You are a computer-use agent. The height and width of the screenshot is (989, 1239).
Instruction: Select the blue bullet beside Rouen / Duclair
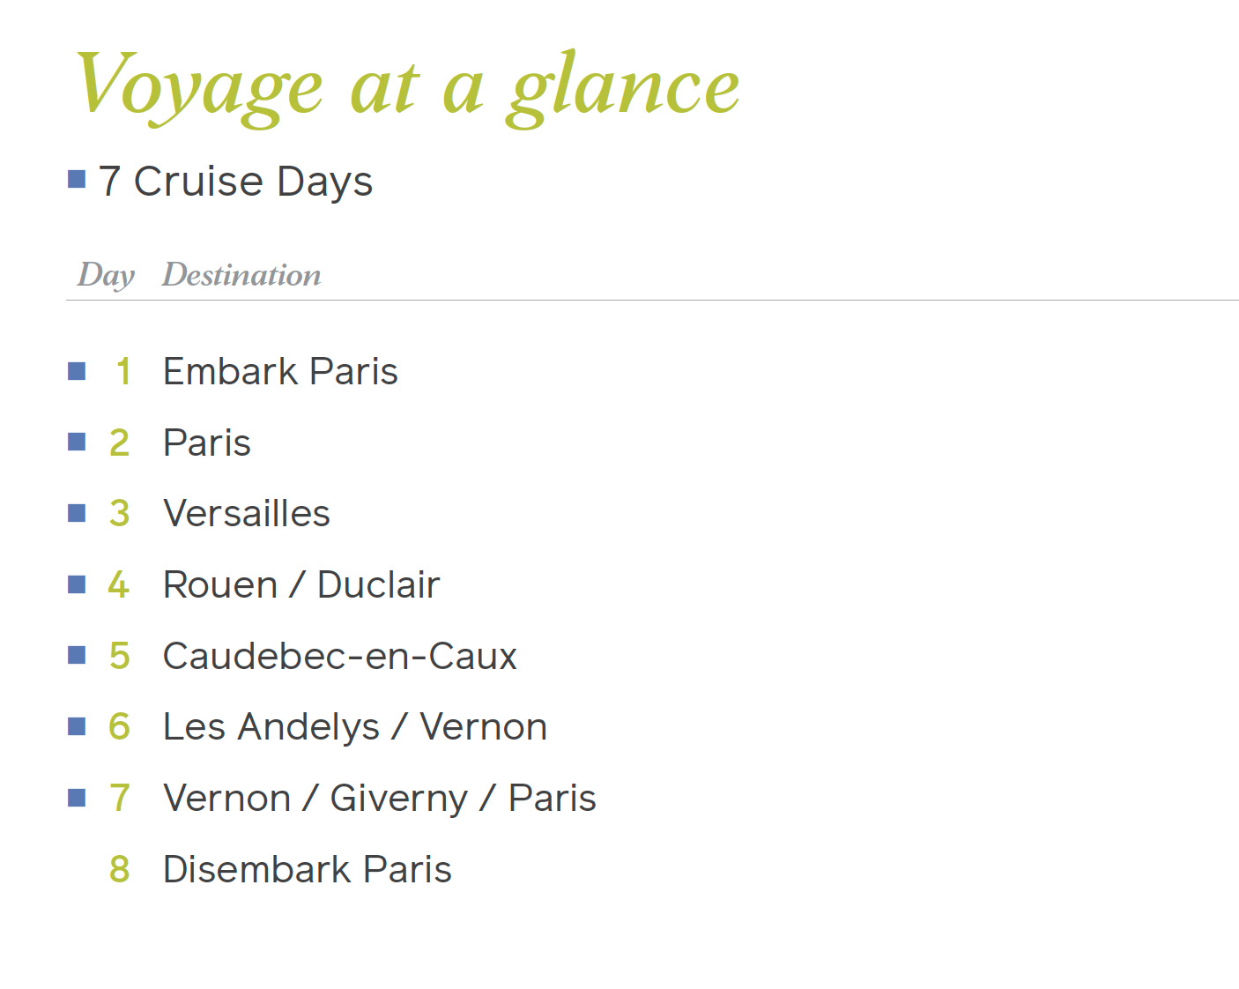tap(77, 584)
